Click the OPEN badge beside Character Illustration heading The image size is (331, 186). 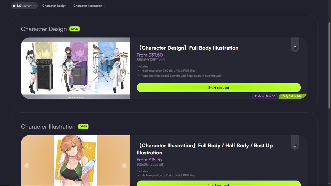pyautogui.click(x=83, y=126)
